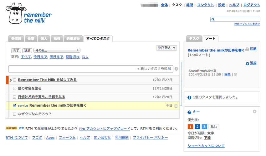The width and height of the screenshot is (266, 156).
Task: Check the Remember The Milk を試してみる checkbox
Action: [15, 80]
